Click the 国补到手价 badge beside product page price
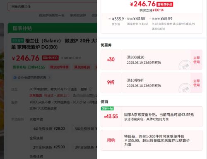The height and width of the screenshot is (159, 207). coord(51,58)
